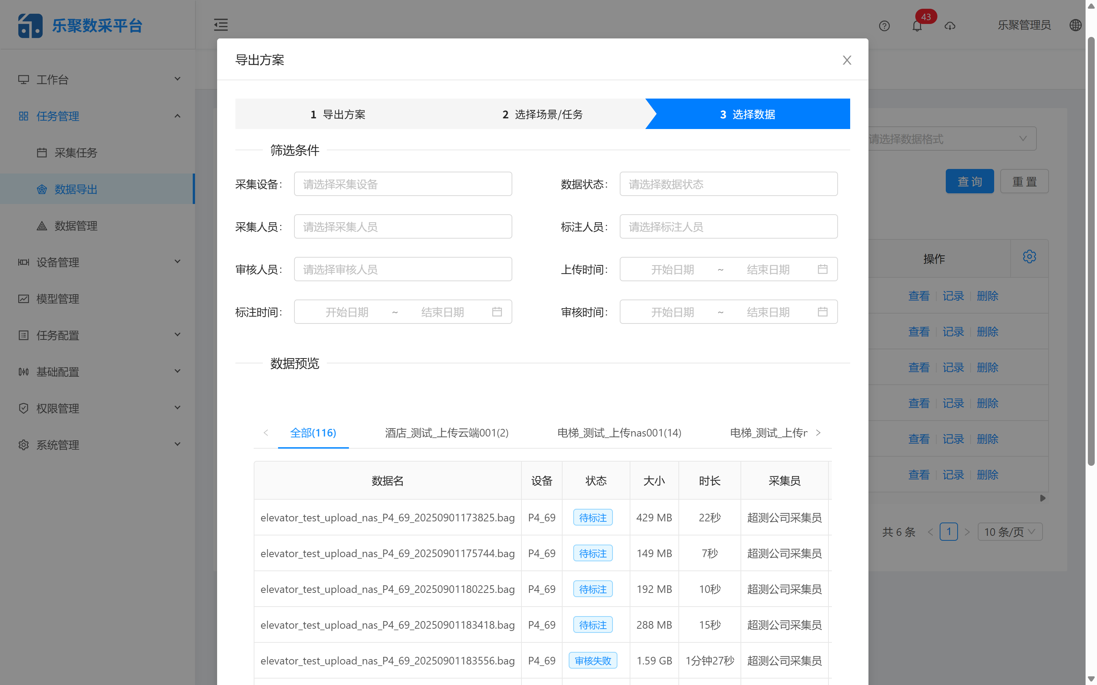The width and height of the screenshot is (1097, 685).
Task: Open table column settings via gear icon
Action: click(x=1030, y=256)
